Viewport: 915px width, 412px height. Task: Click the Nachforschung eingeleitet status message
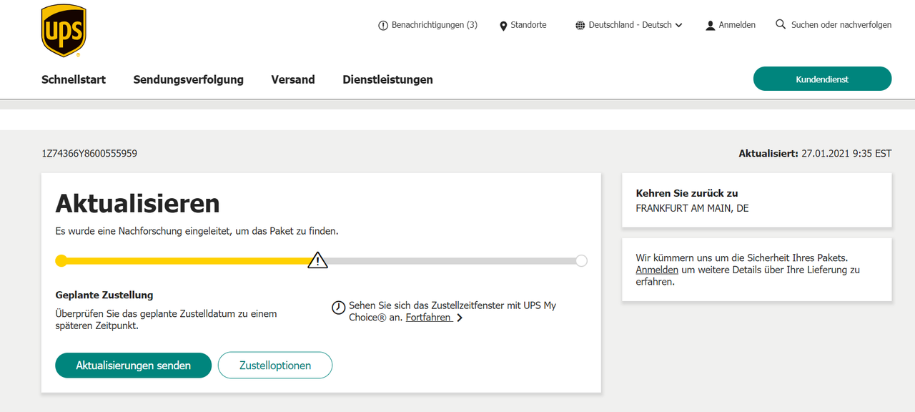[197, 232]
